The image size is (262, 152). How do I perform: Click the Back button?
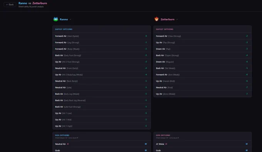(x=10, y=5)
